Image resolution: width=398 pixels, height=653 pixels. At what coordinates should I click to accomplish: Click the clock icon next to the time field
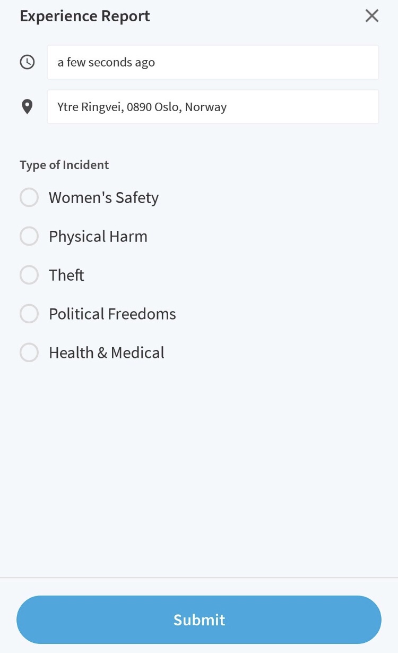coord(27,62)
